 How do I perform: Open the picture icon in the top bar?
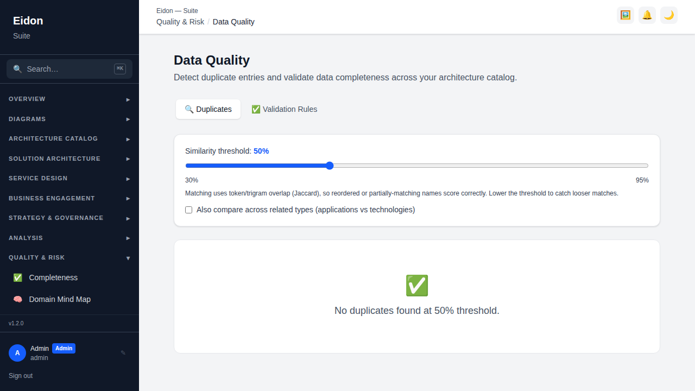[625, 15]
